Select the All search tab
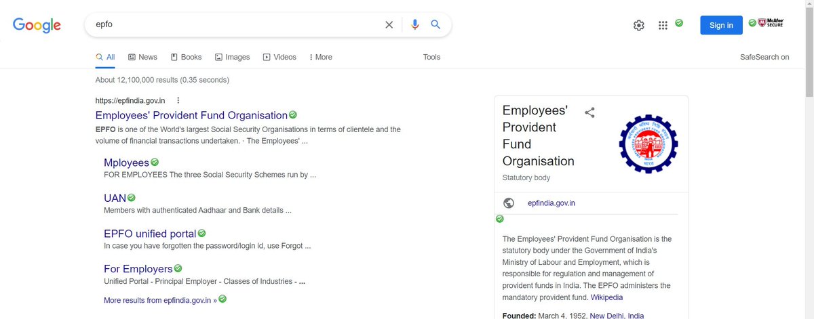814x319 pixels. (x=105, y=57)
